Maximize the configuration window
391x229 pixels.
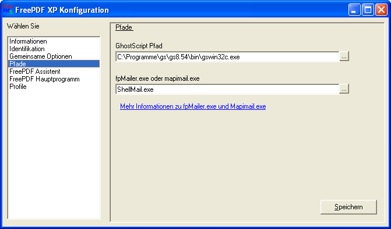pyautogui.click(x=368, y=10)
